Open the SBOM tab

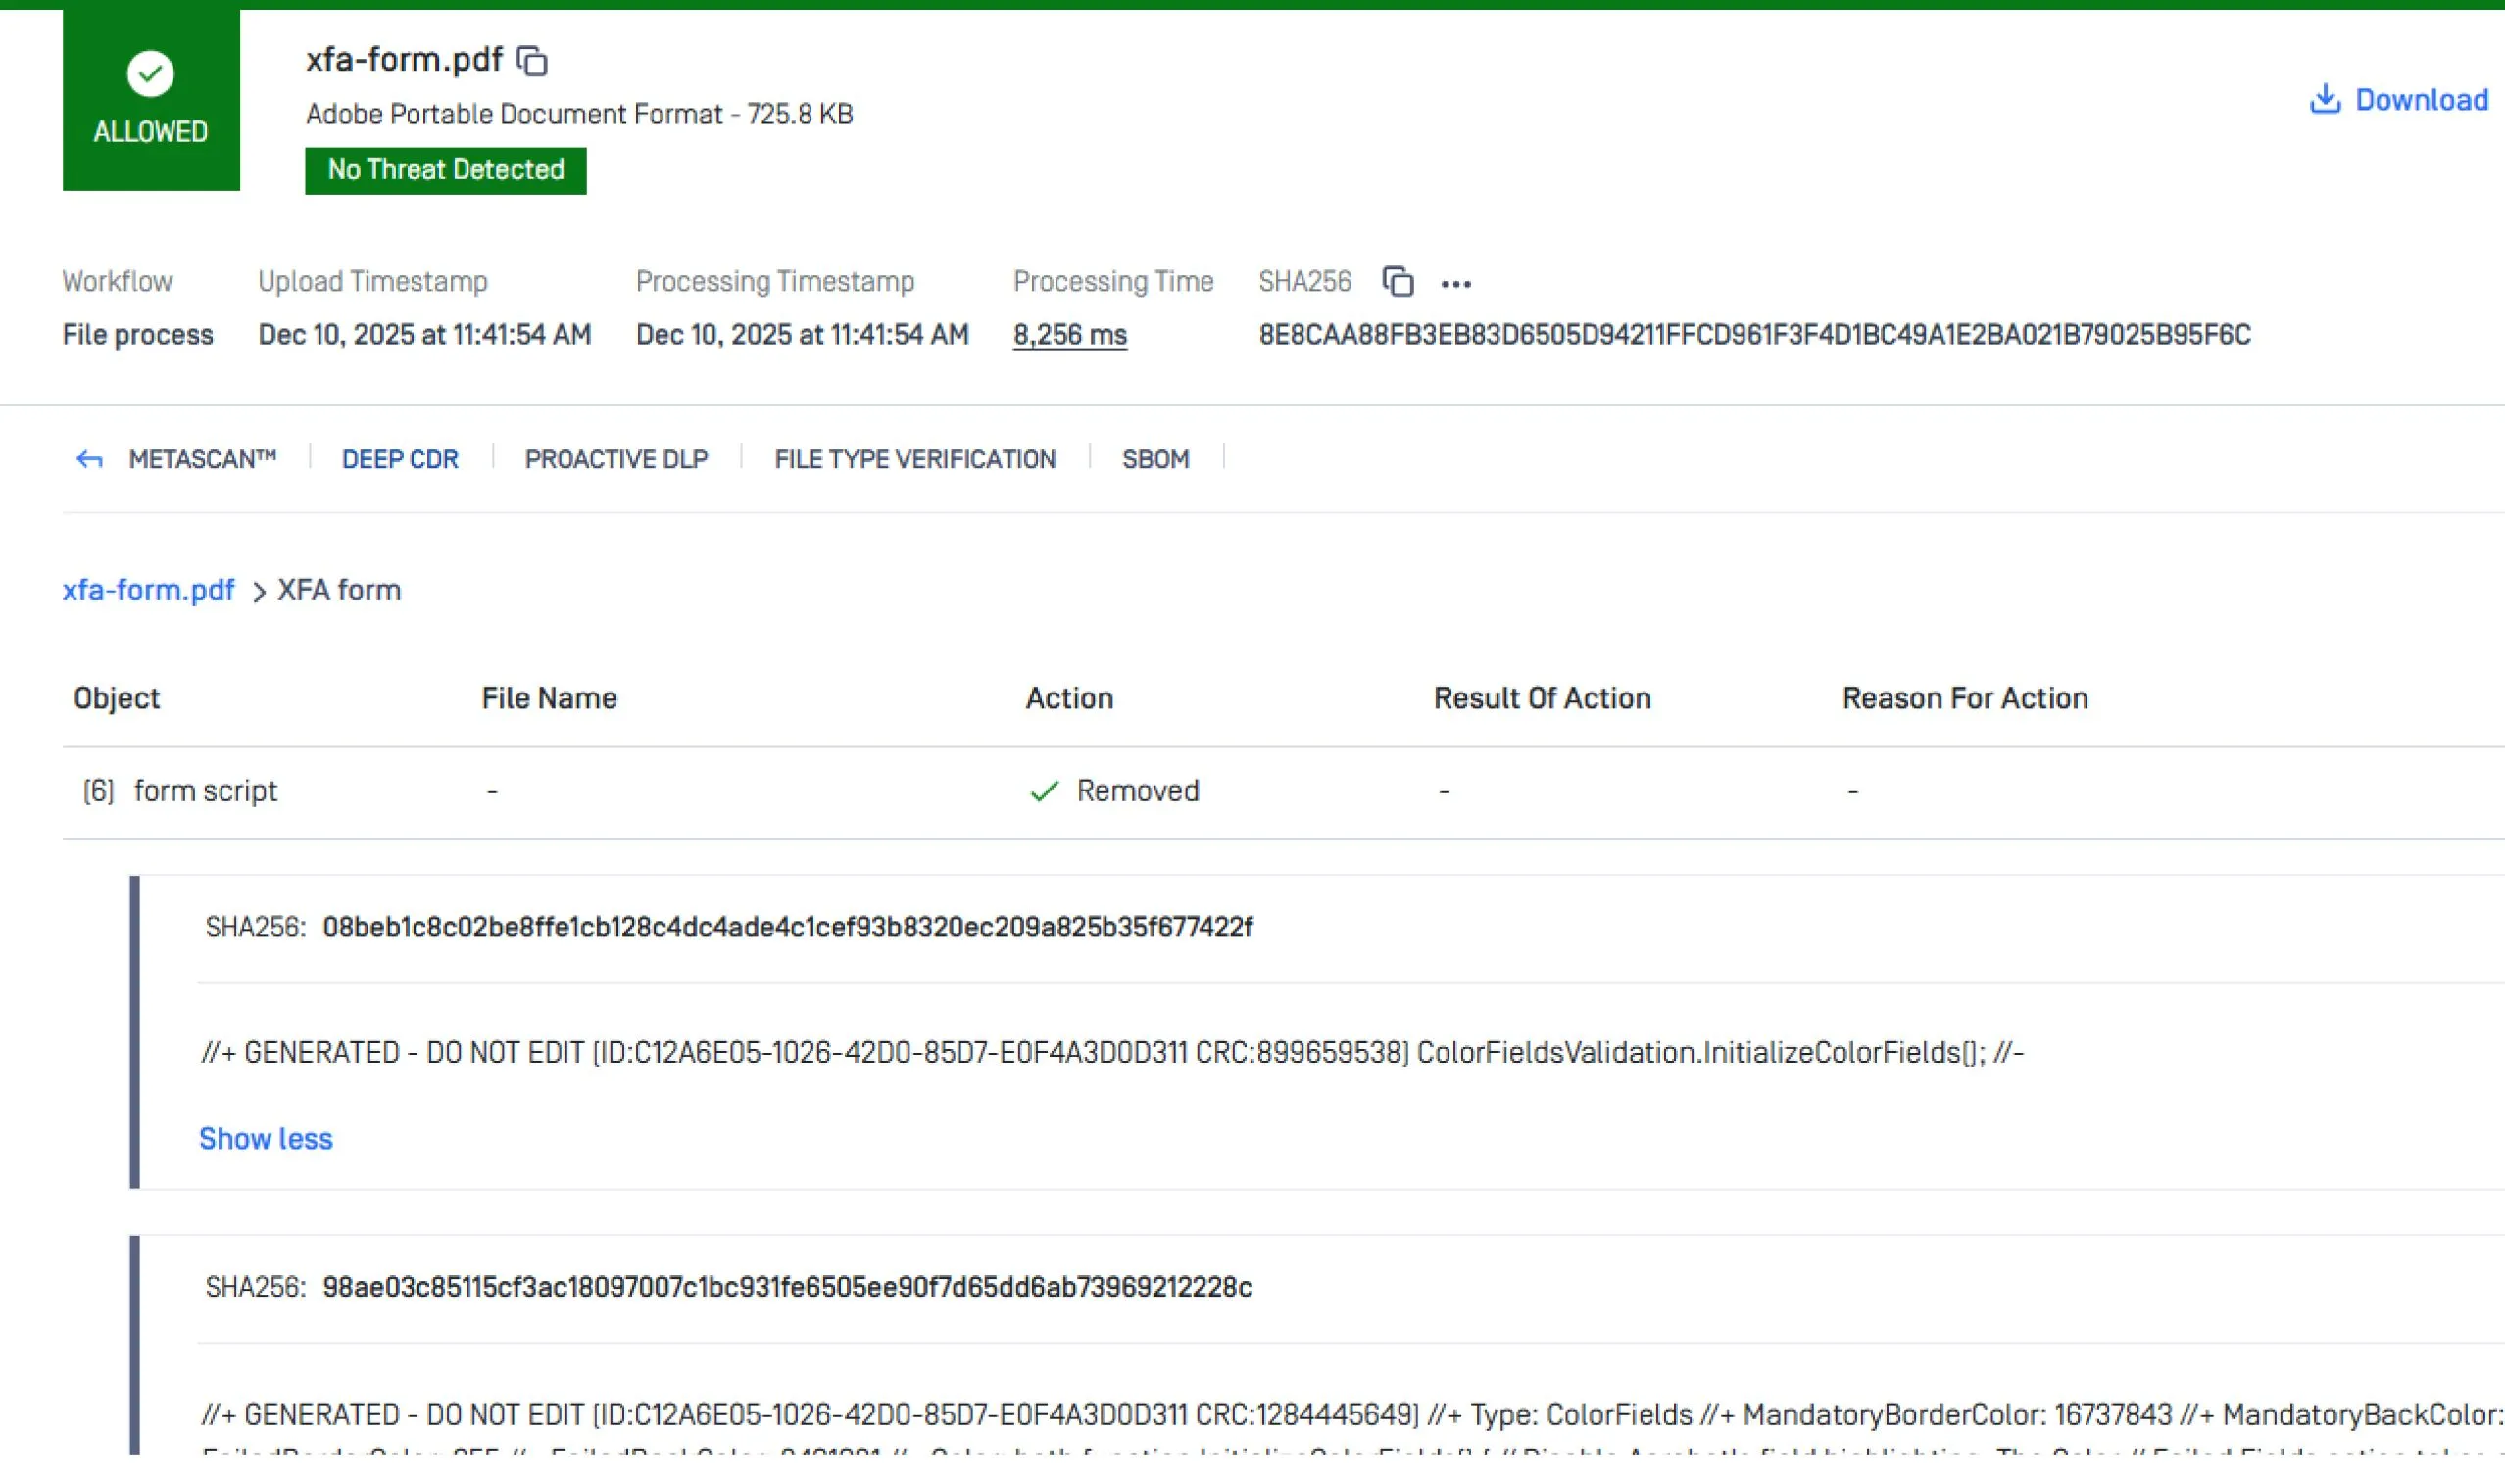point(1155,459)
